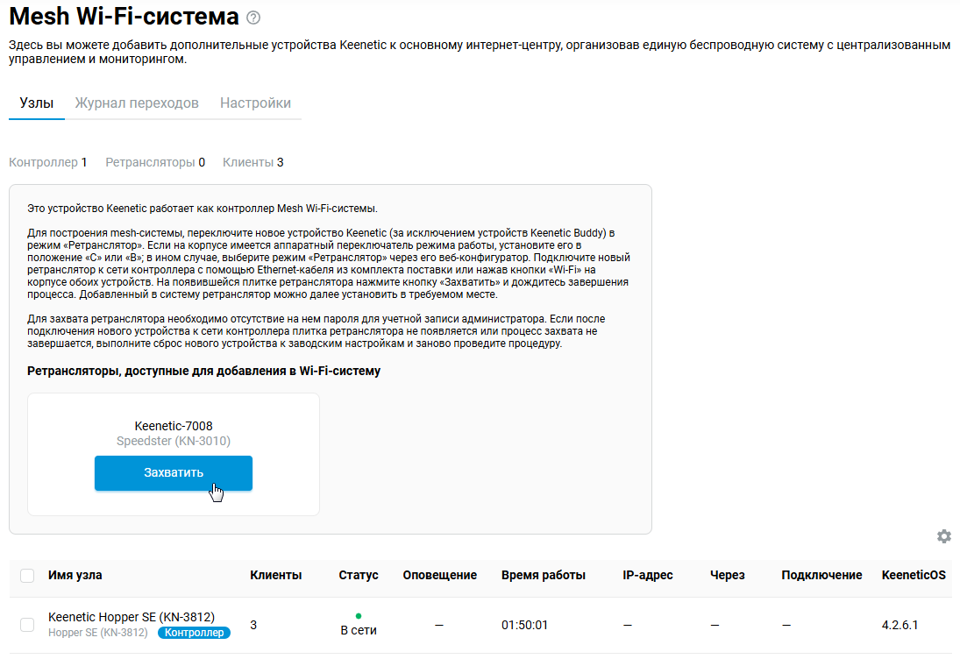Sort by Время работы column header

pos(543,576)
